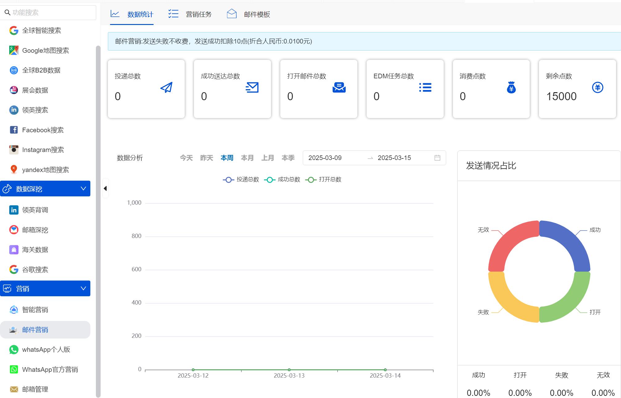Click the Google icon for 全球智能搜索
Viewport: 621px width, 398px height.
tap(14, 31)
